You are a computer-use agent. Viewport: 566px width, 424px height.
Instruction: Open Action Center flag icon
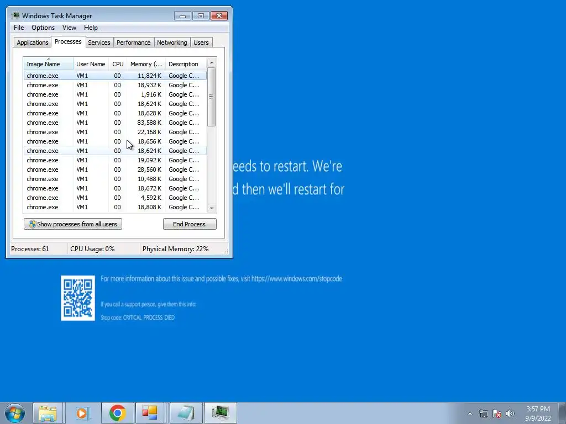[497, 414]
